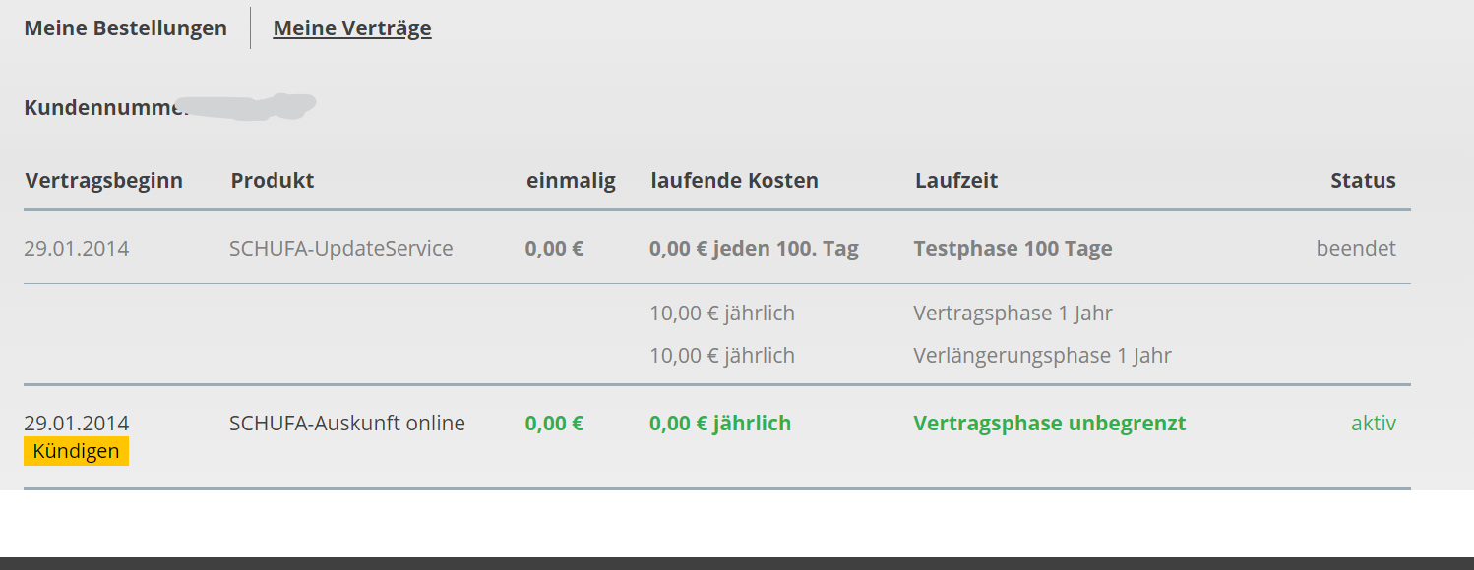
Task: Click the Produkt column header
Action: tap(273, 180)
